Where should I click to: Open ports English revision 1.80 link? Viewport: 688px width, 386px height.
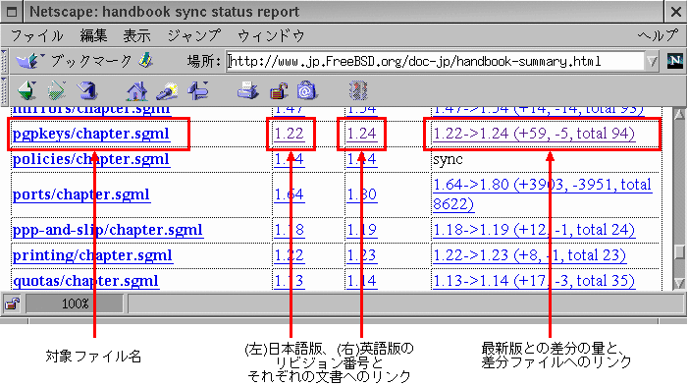point(362,194)
